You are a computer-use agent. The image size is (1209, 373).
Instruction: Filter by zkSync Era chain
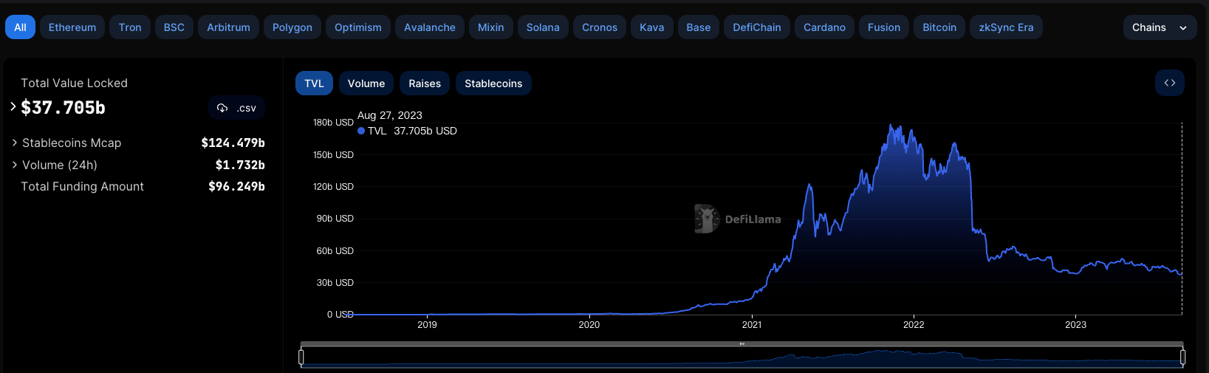pyautogui.click(x=1006, y=27)
